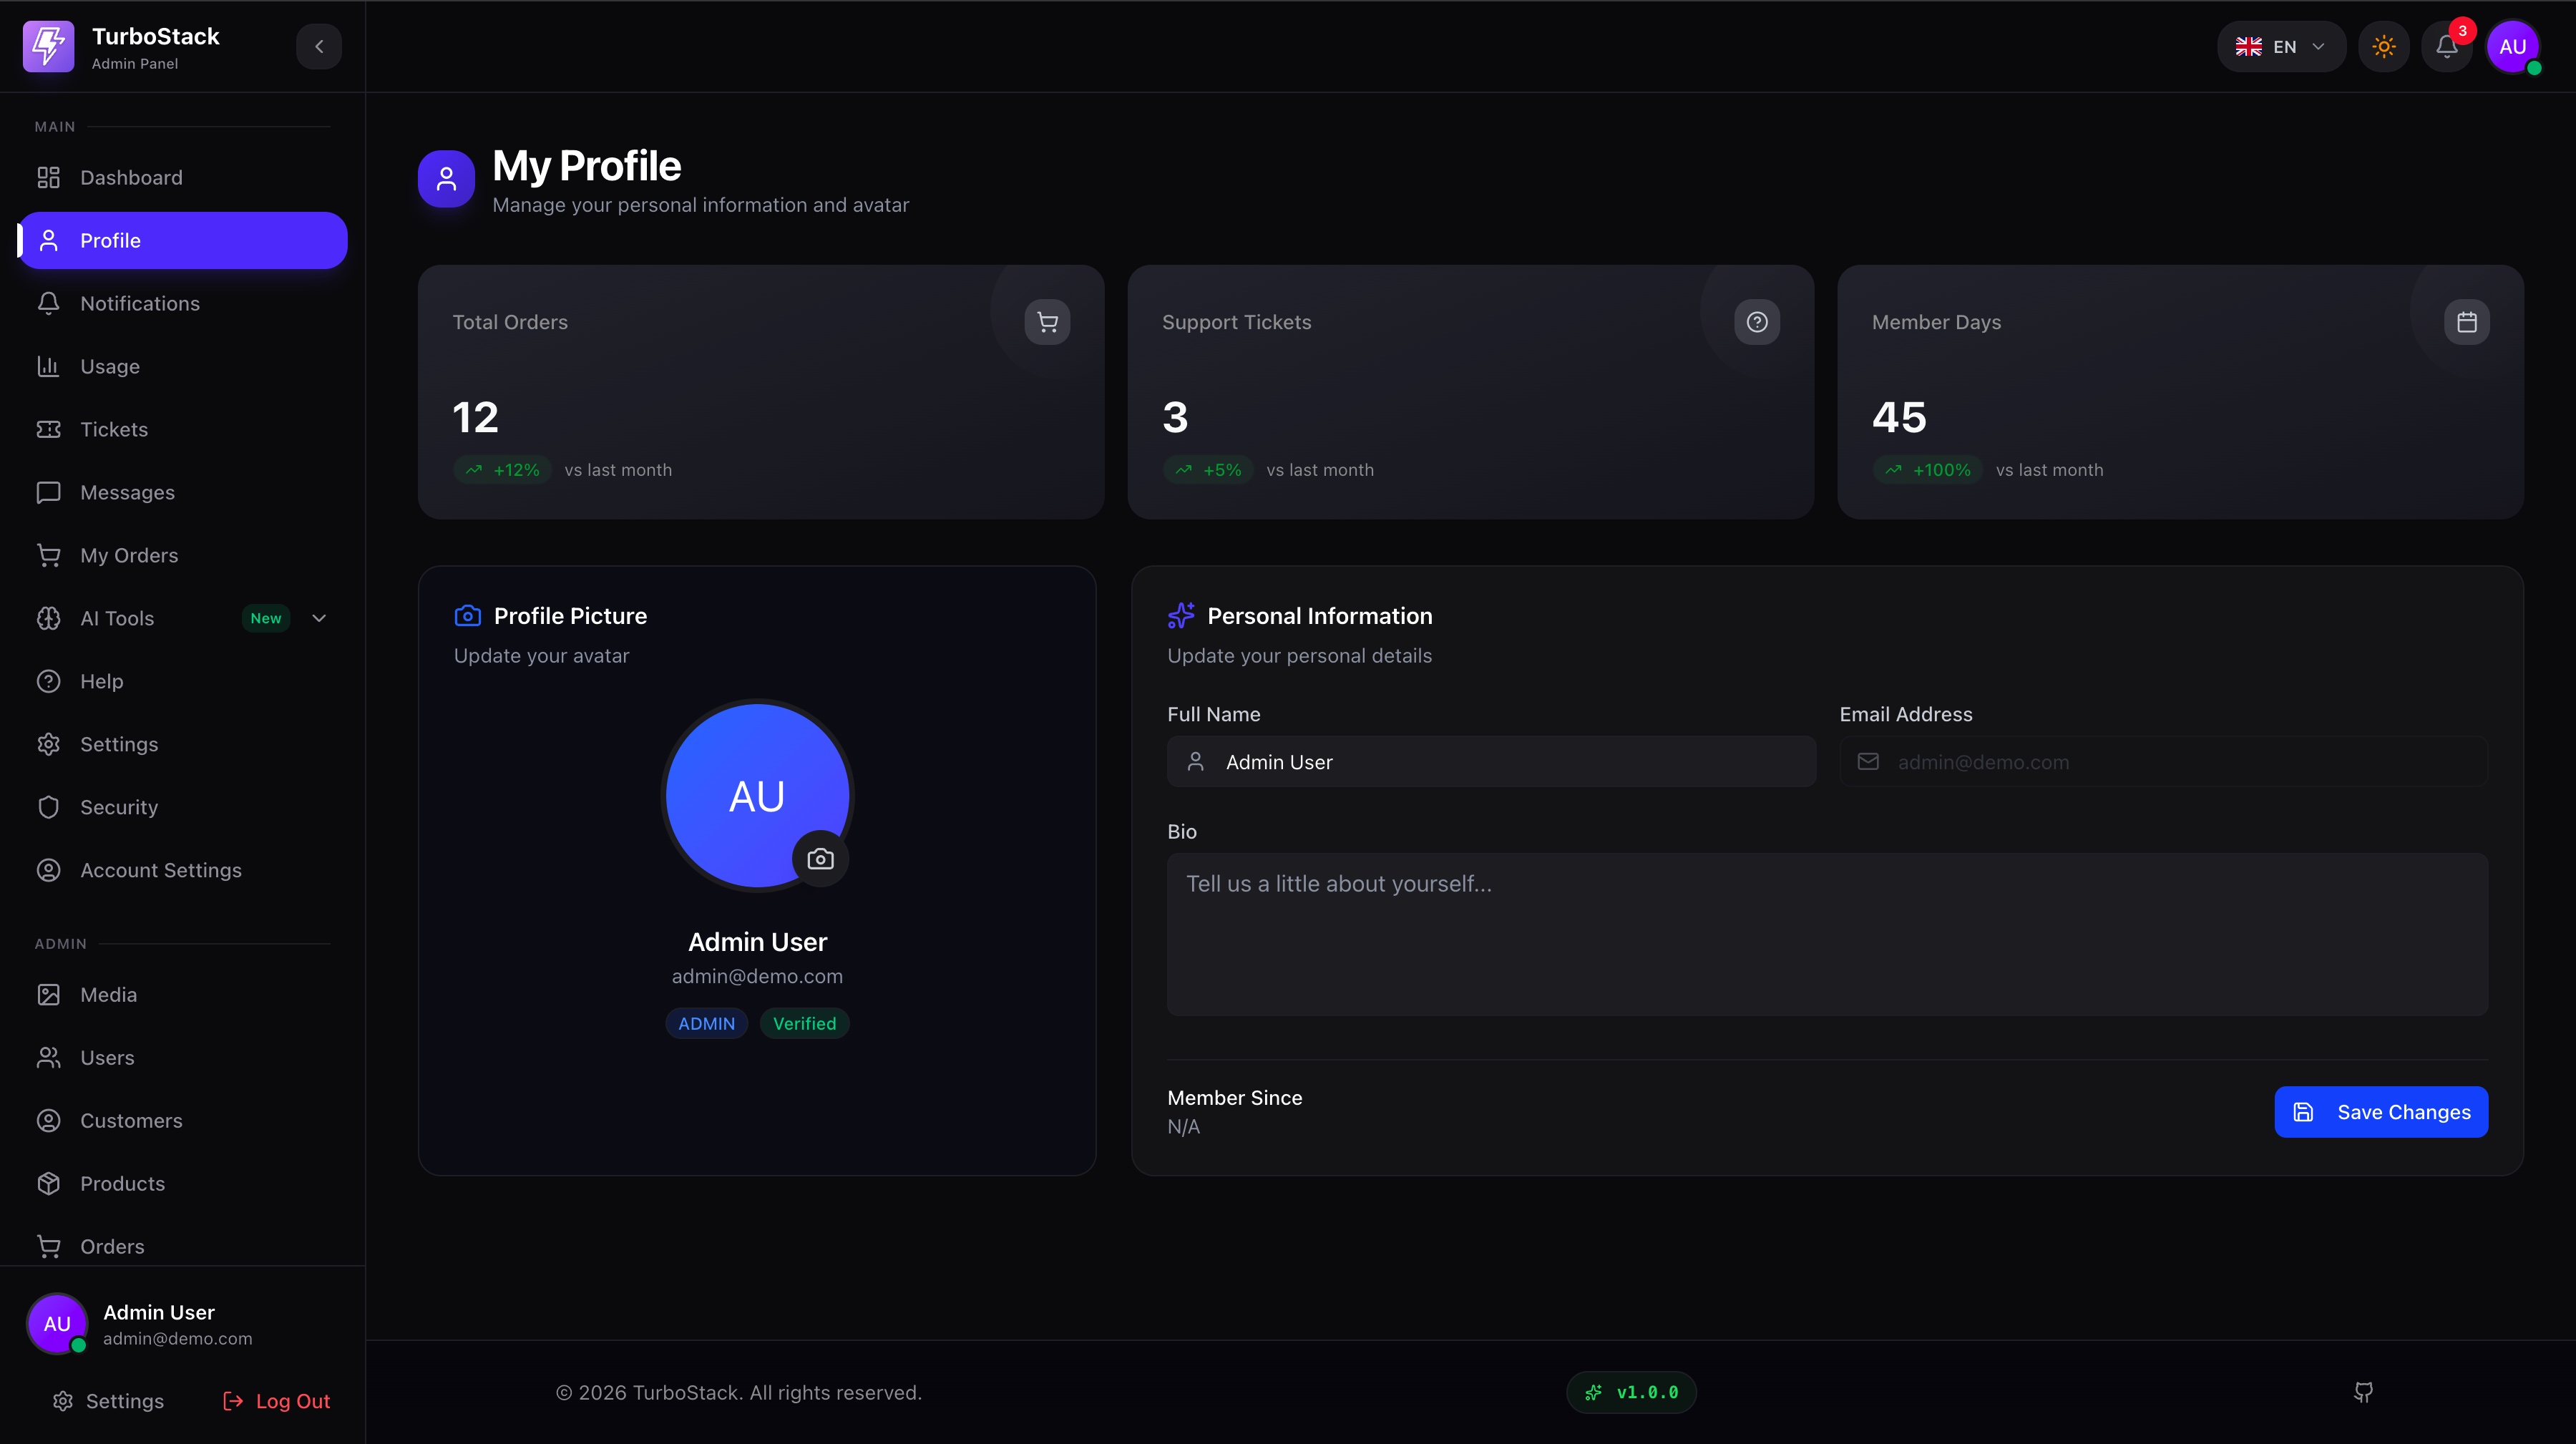Go to Tickets in the sidebar
Image resolution: width=2576 pixels, height=1444 pixels.
pos(114,429)
